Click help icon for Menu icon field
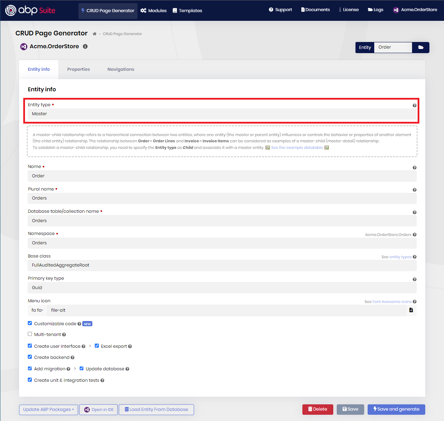The height and width of the screenshot is (421, 444). (x=414, y=302)
